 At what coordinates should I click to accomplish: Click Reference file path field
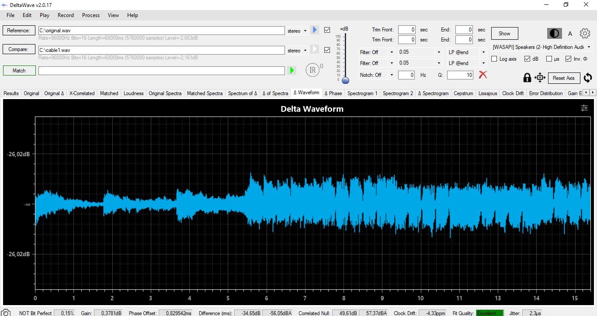(162, 31)
